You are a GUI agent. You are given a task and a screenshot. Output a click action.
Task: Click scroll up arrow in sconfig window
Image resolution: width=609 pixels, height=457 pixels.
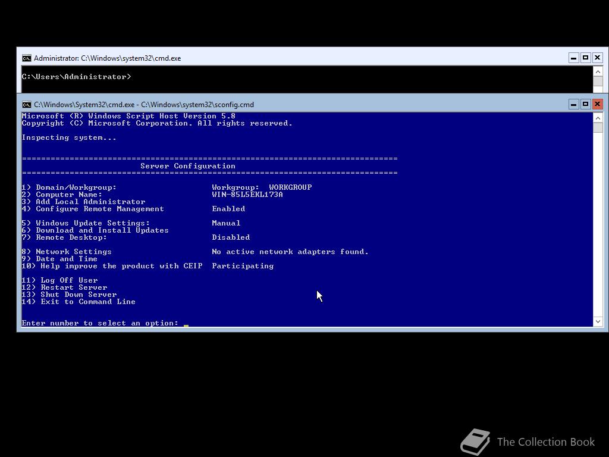point(598,118)
